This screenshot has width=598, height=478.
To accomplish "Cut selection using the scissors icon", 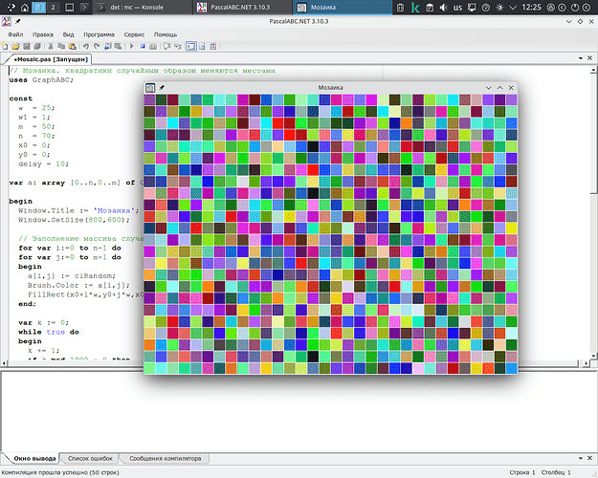I will 51,47.
